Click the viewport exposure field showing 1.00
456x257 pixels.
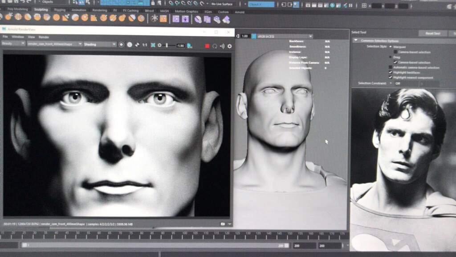click(244, 36)
